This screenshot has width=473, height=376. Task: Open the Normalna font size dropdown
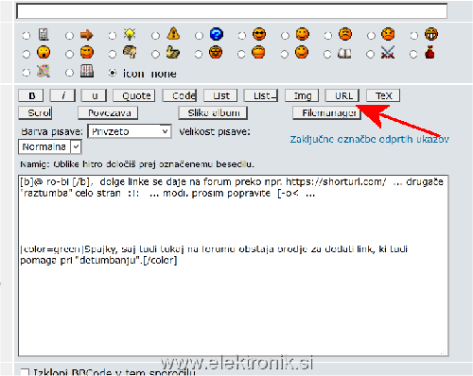pyautogui.click(x=50, y=146)
